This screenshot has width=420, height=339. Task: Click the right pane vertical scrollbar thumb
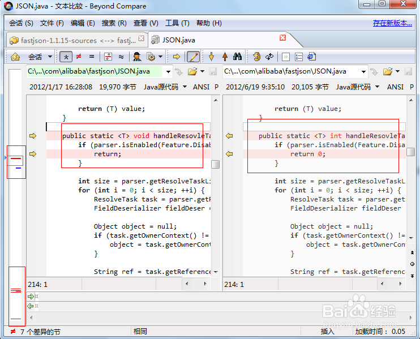click(410, 152)
